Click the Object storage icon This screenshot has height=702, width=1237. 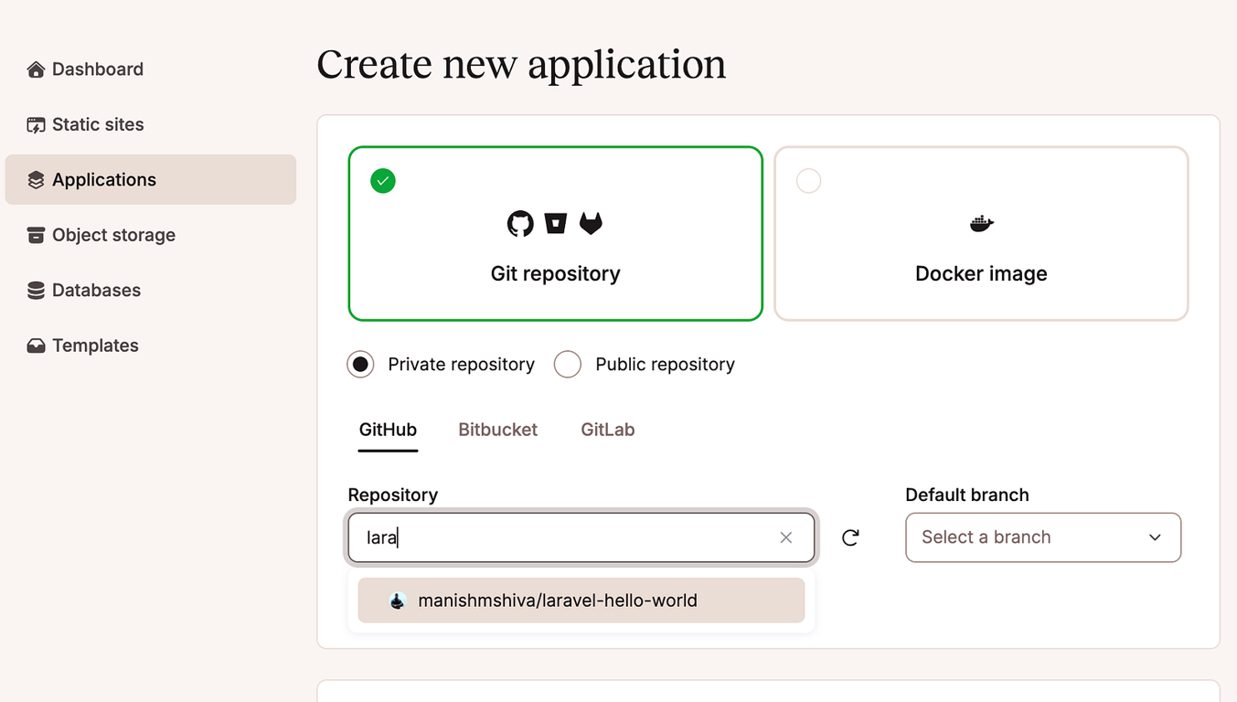coord(36,235)
